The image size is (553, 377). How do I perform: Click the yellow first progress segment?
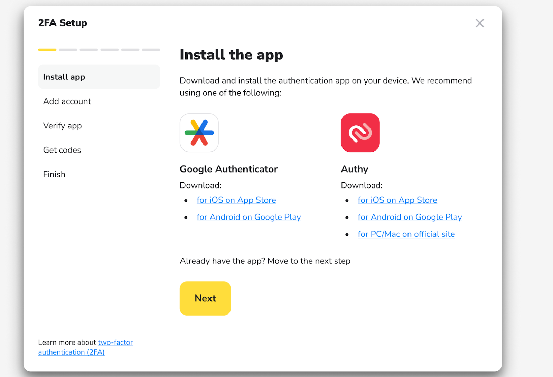coord(47,50)
